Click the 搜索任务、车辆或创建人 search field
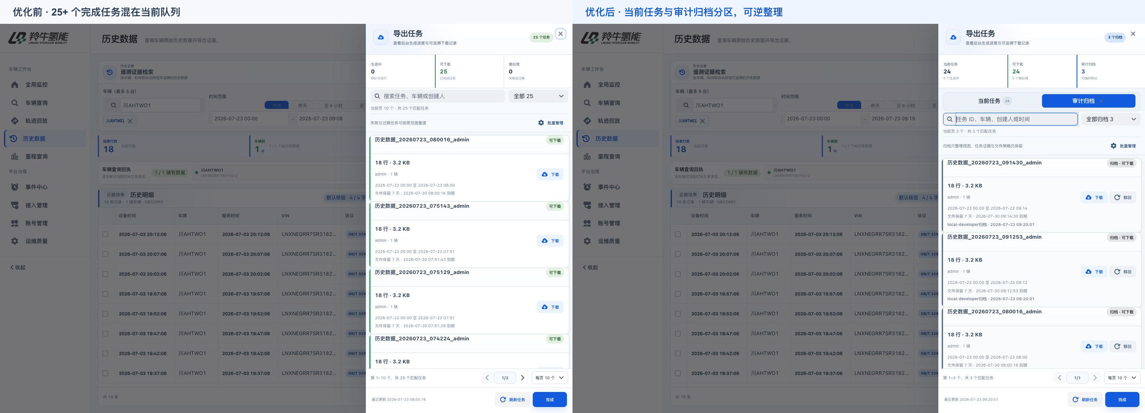Viewport: 1145px width, 413px height. pyautogui.click(x=438, y=96)
